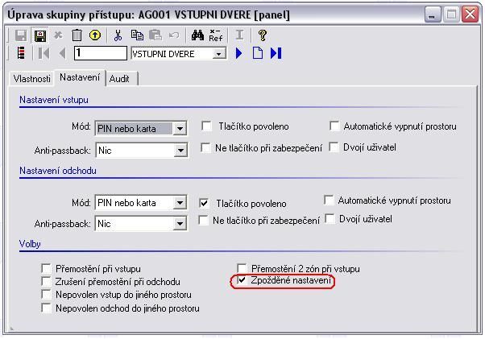This screenshot has width=485, height=339.
Task: Click the copy icon in toolbar
Action: tap(136, 35)
